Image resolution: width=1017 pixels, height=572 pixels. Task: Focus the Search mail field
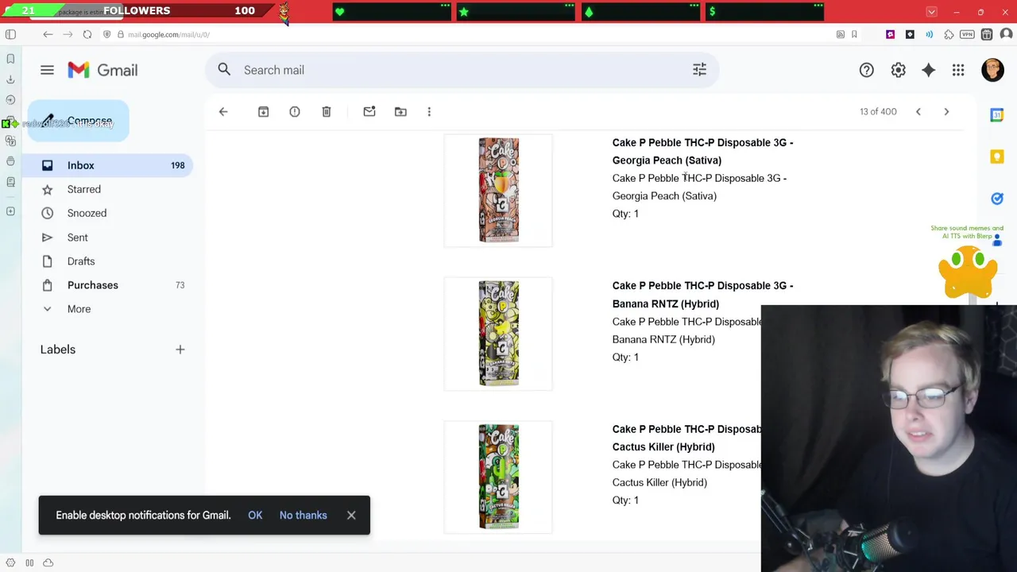click(x=461, y=70)
